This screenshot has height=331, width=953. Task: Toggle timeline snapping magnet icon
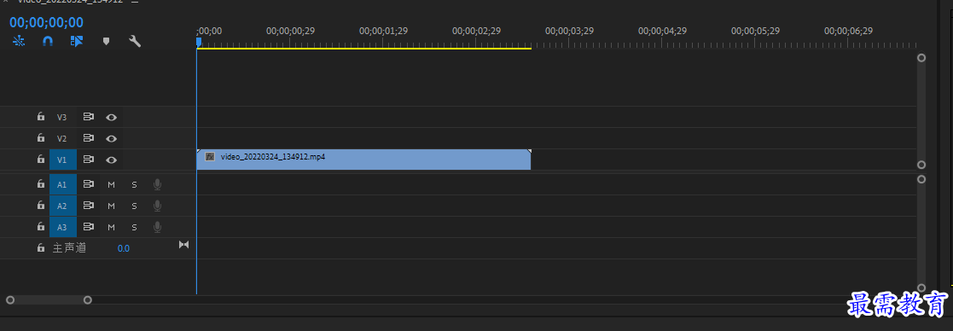pyautogui.click(x=48, y=41)
